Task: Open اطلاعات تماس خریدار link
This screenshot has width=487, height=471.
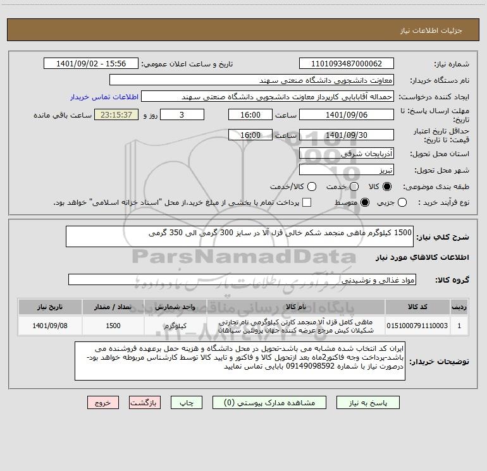Action: click(104, 97)
